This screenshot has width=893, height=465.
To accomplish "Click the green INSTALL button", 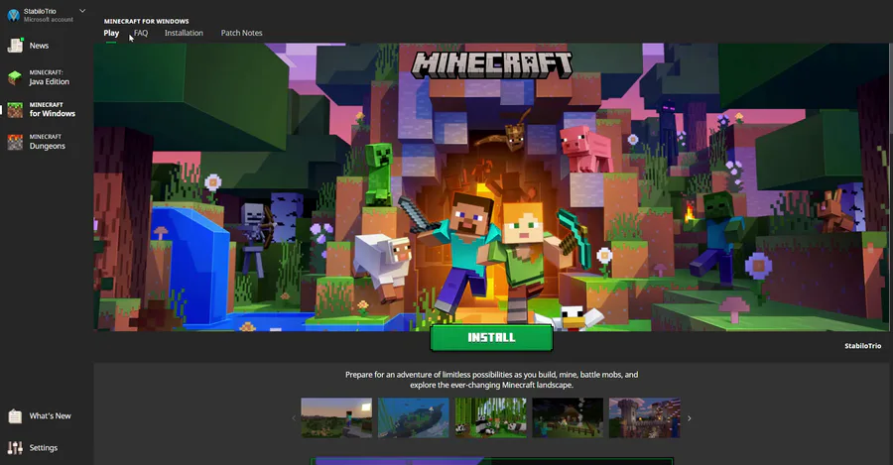I will (x=491, y=337).
